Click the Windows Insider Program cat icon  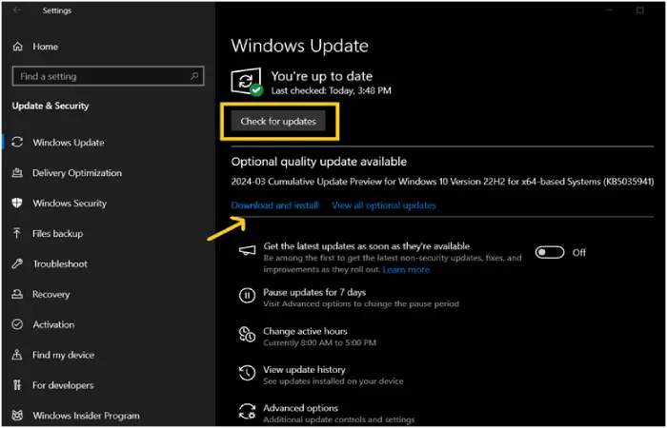pyautogui.click(x=17, y=416)
